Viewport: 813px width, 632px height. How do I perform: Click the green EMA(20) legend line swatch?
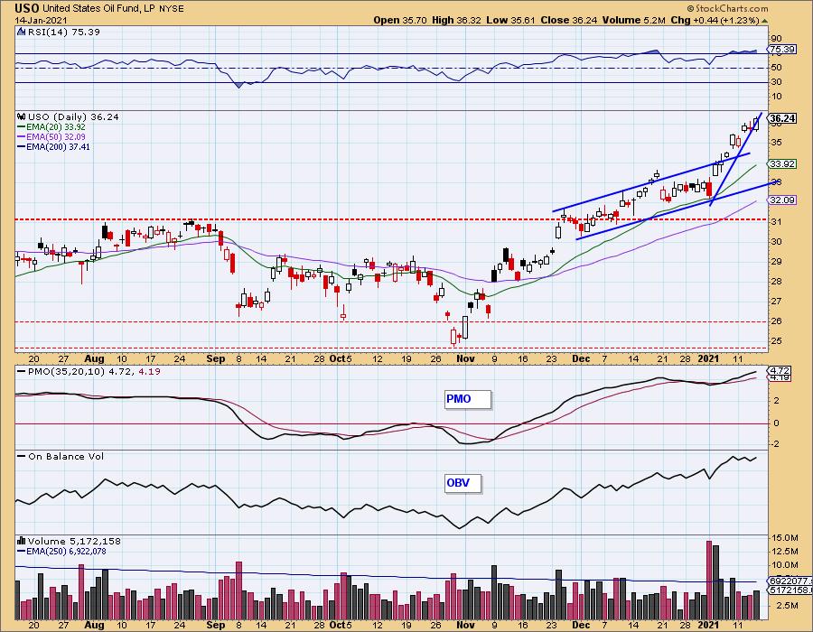(22, 127)
